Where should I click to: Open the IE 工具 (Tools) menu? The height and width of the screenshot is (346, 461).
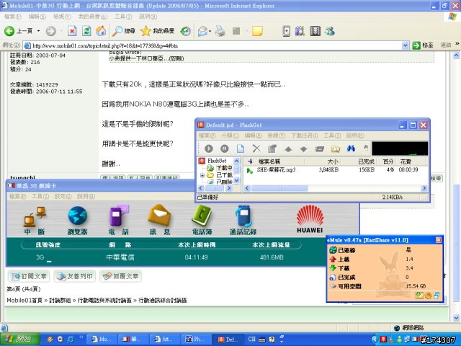[x=123, y=17]
